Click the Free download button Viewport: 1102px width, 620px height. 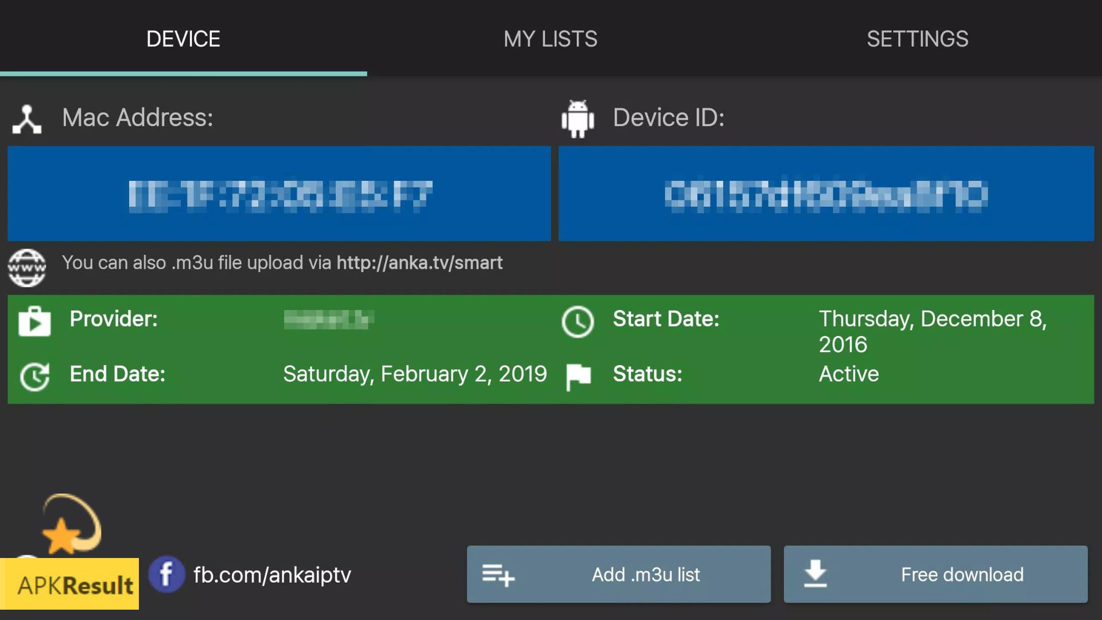coord(936,574)
